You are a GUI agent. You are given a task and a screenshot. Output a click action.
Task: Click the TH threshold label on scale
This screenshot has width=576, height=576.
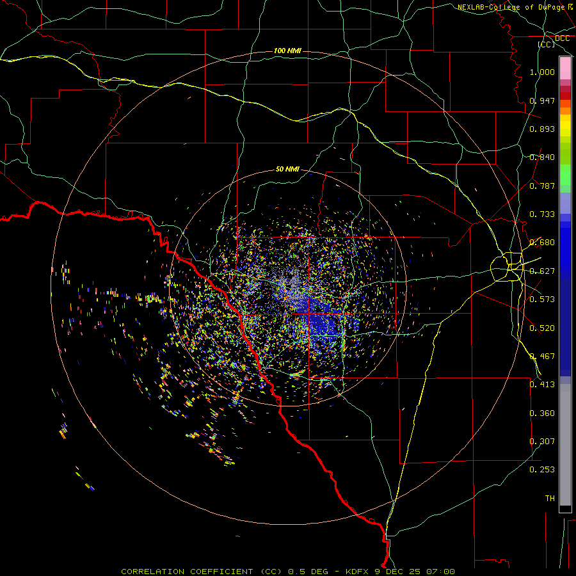point(550,499)
